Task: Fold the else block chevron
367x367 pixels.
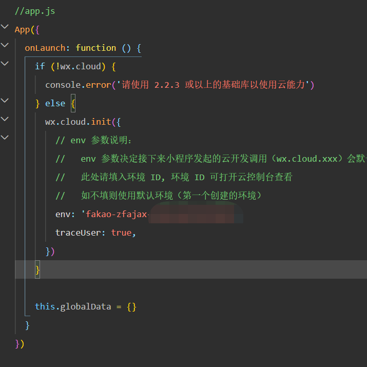Action: tap(5, 101)
